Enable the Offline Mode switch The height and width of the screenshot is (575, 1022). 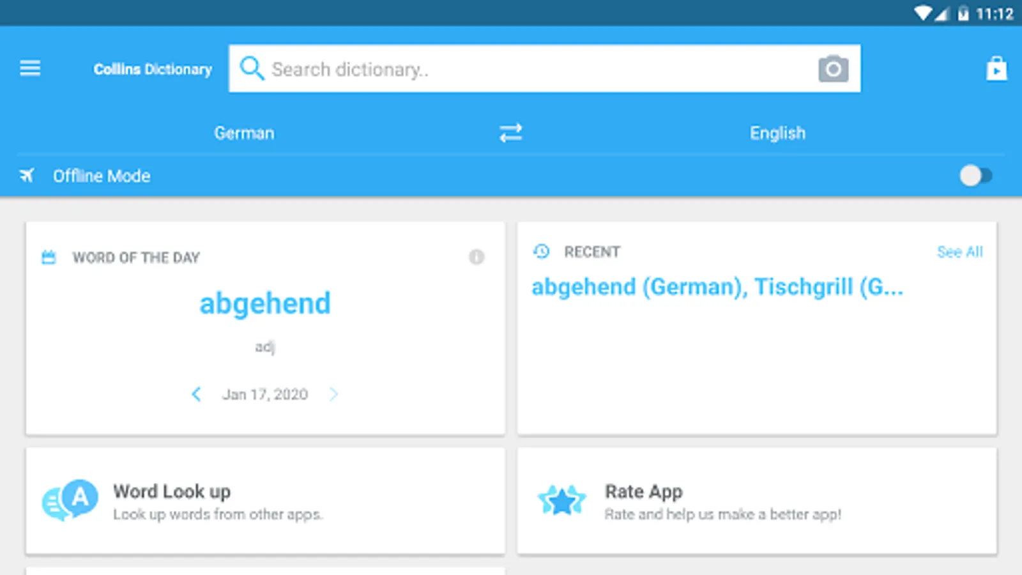pos(975,175)
